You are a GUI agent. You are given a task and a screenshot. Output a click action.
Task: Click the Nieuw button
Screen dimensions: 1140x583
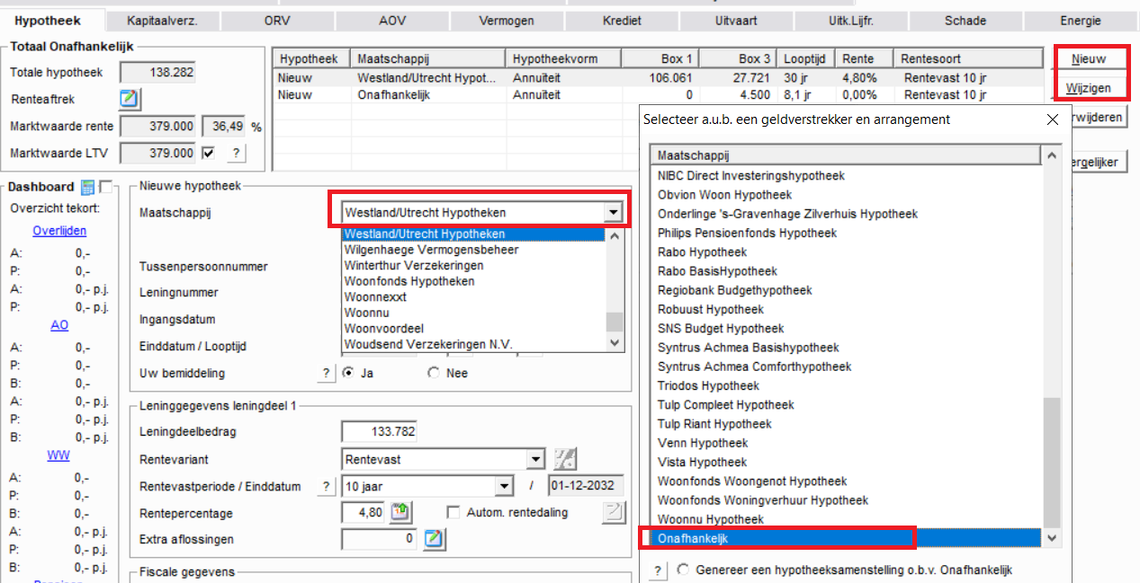click(x=1089, y=58)
